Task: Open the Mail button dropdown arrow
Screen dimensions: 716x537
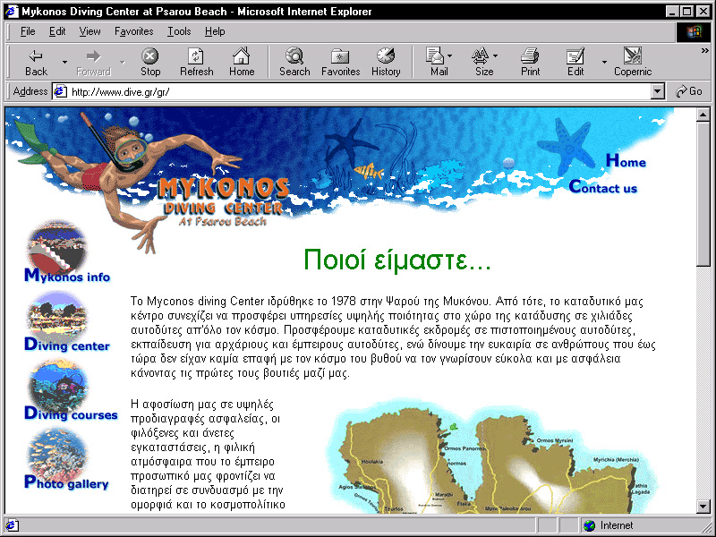Action: pos(450,56)
